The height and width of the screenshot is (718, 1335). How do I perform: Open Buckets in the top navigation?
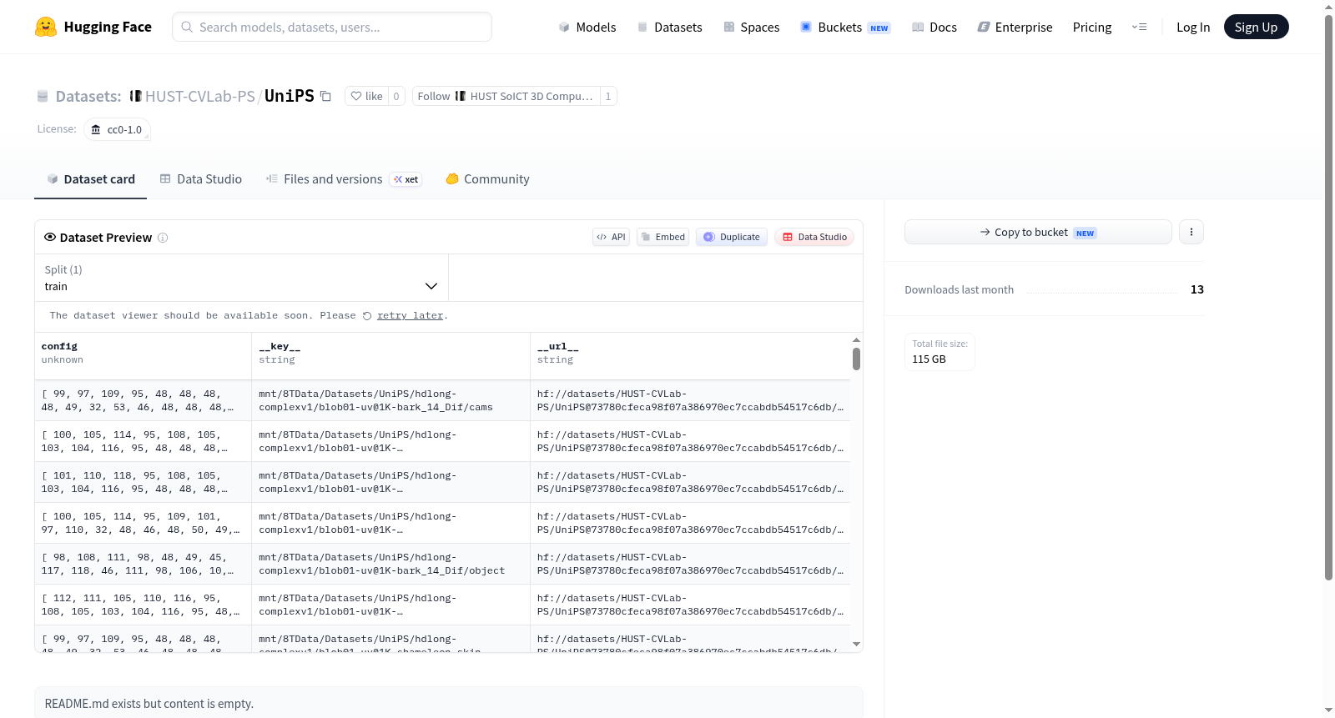point(845,28)
